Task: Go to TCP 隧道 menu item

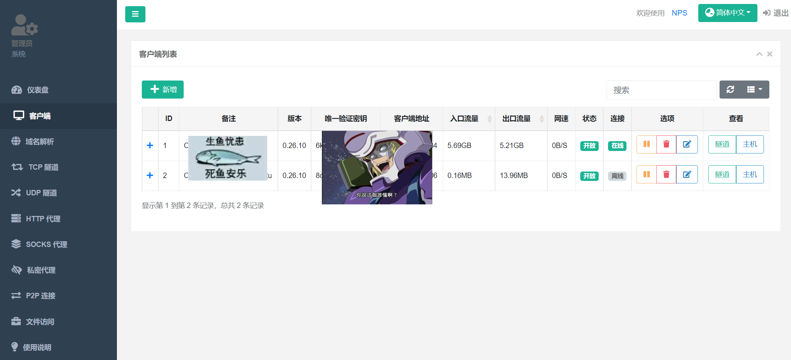Action: 43,167
